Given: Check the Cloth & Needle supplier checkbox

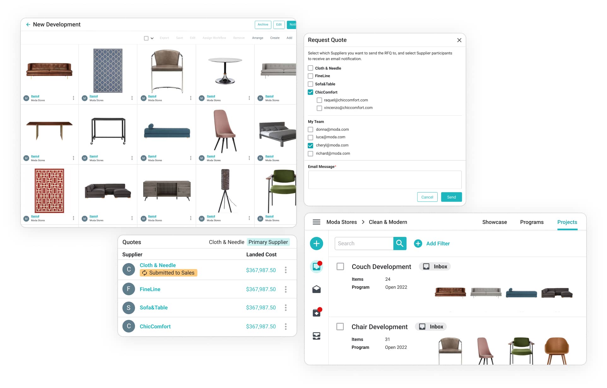Looking at the screenshot, I should tap(310, 68).
